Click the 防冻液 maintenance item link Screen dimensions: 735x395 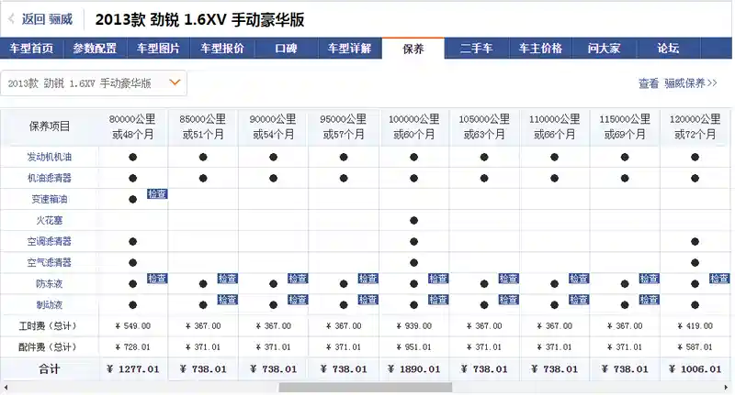(50, 284)
